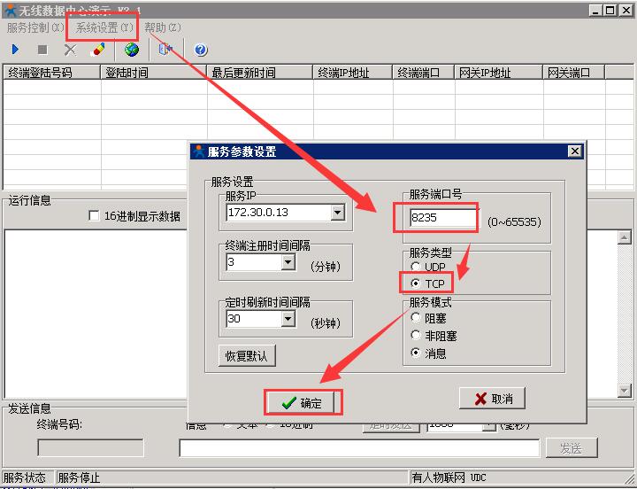Click the globe network icon in toolbar

click(132, 50)
